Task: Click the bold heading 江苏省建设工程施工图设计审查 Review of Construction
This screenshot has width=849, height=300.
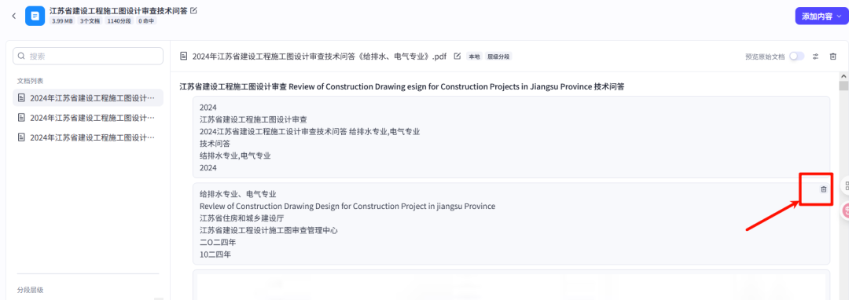Action: [x=402, y=86]
